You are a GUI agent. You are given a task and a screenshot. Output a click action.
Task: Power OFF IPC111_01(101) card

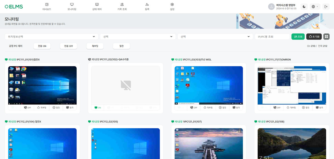[x=27, y=107]
